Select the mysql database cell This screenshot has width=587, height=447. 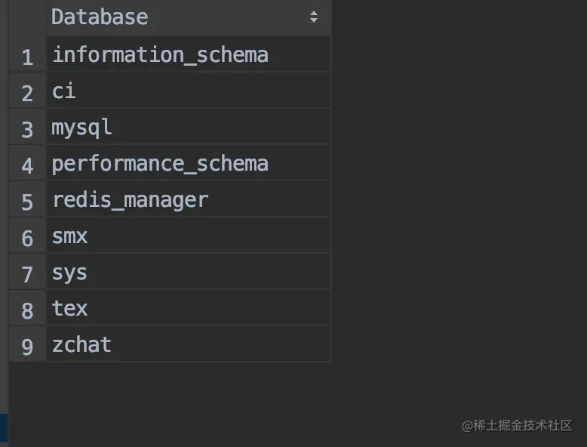click(81, 127)
